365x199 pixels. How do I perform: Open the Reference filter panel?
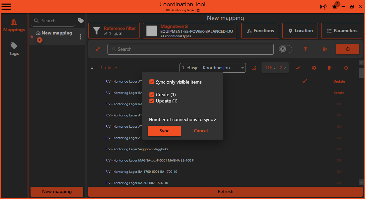point(114,31)
